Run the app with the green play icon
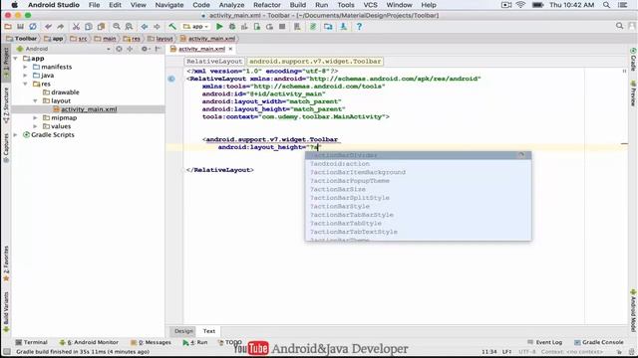The image size is (638, 358). tap(219, 27)
